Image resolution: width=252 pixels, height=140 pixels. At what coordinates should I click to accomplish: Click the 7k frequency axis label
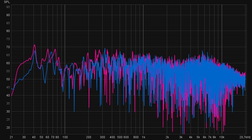coord(210,137)
